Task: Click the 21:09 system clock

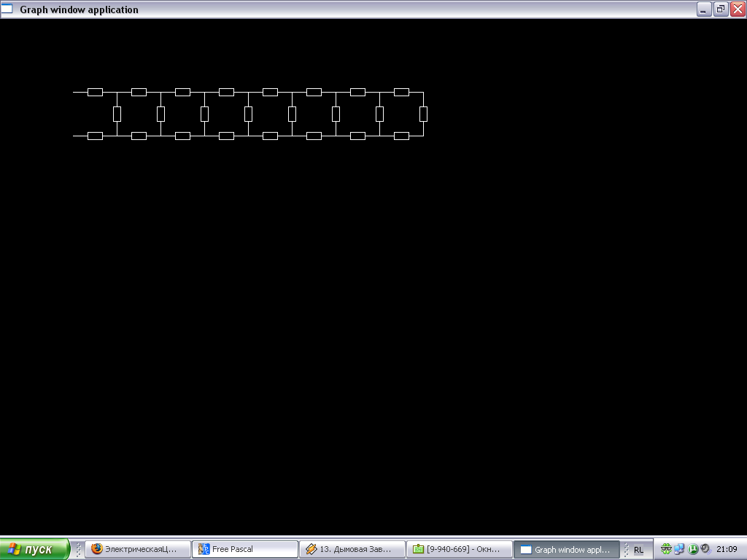Action: 727,549
